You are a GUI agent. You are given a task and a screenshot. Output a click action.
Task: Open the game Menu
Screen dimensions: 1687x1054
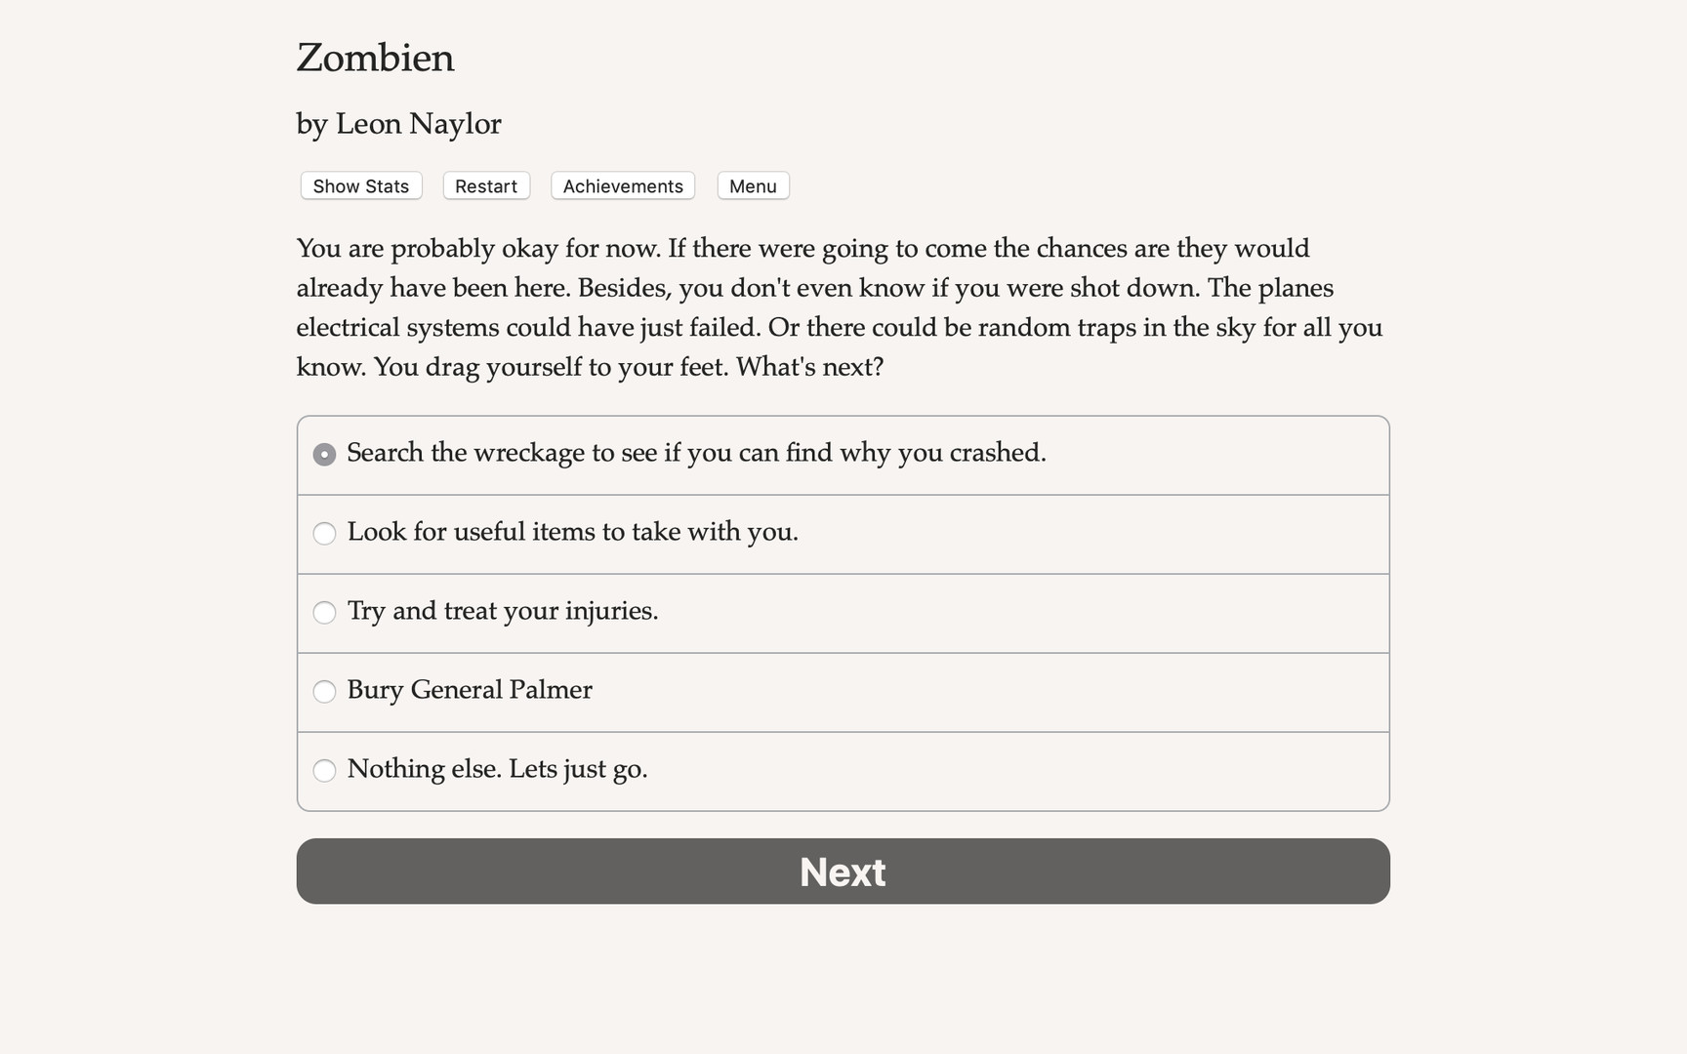[x=753, y=185]
